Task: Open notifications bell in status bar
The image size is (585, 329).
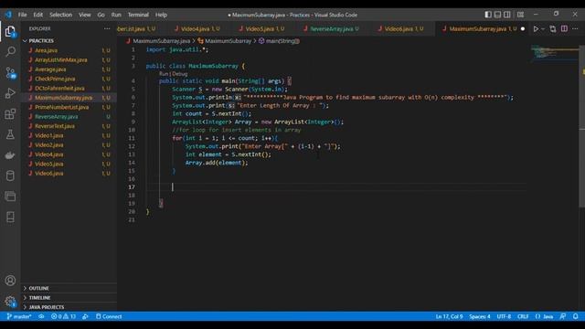Action: coord(576,316)
